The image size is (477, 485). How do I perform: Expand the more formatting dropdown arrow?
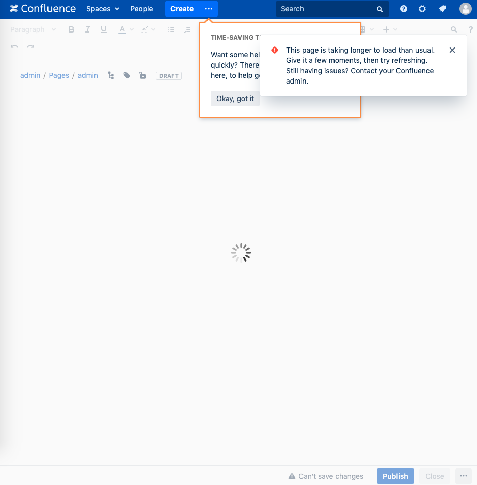pos(153,29)
